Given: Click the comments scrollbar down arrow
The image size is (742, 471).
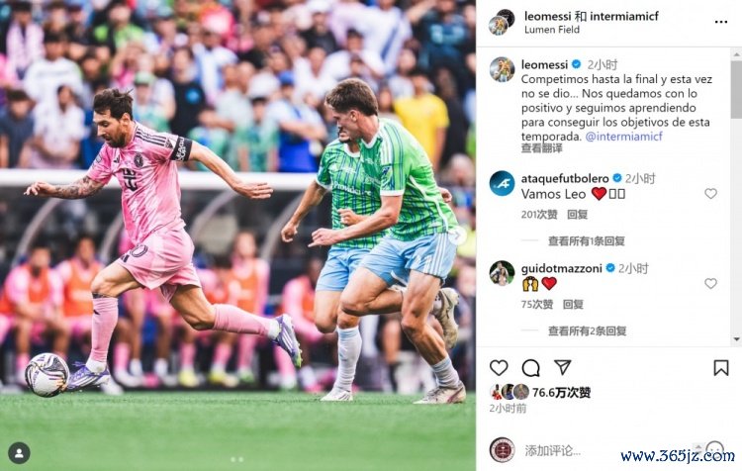Looking at the screenshot, I should (x=736, y=339).
